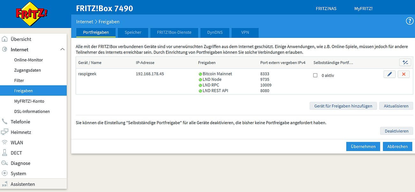This screenshot has height=192, width=415.
Task: Click LND REST API entry text
Action: [x=215, y=91]
